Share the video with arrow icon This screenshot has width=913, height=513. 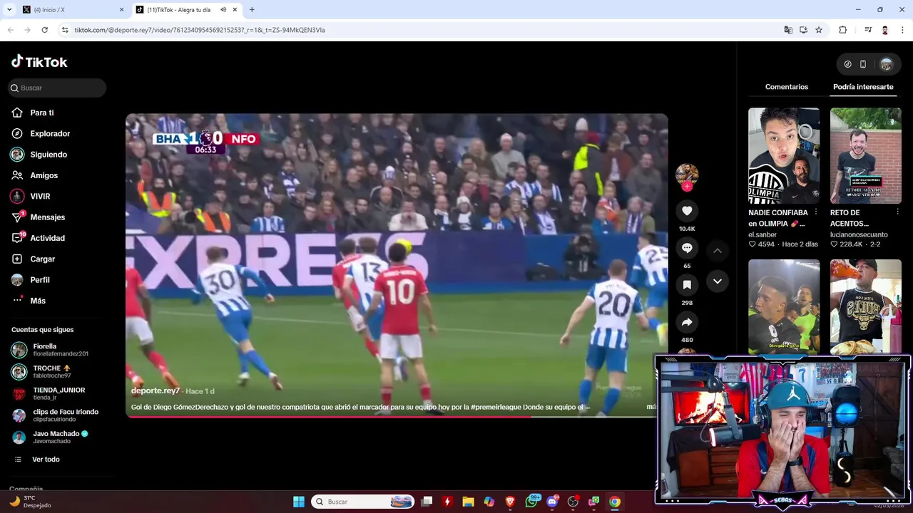tap(687, 322)
